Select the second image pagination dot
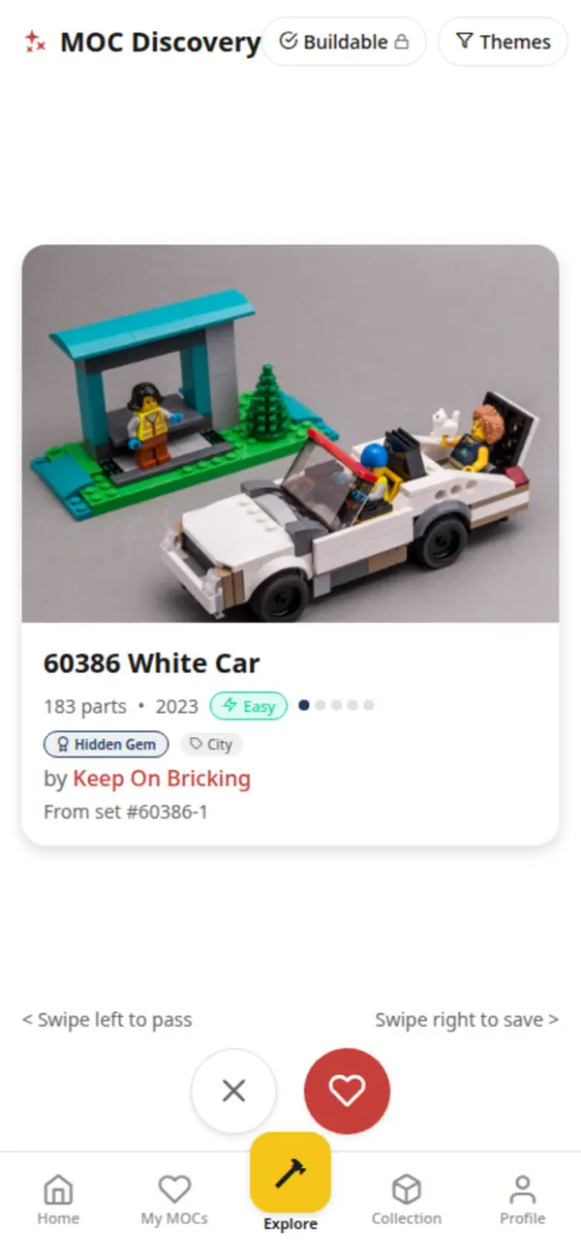This screenshot has width=581, height=1259. (321, 705)
